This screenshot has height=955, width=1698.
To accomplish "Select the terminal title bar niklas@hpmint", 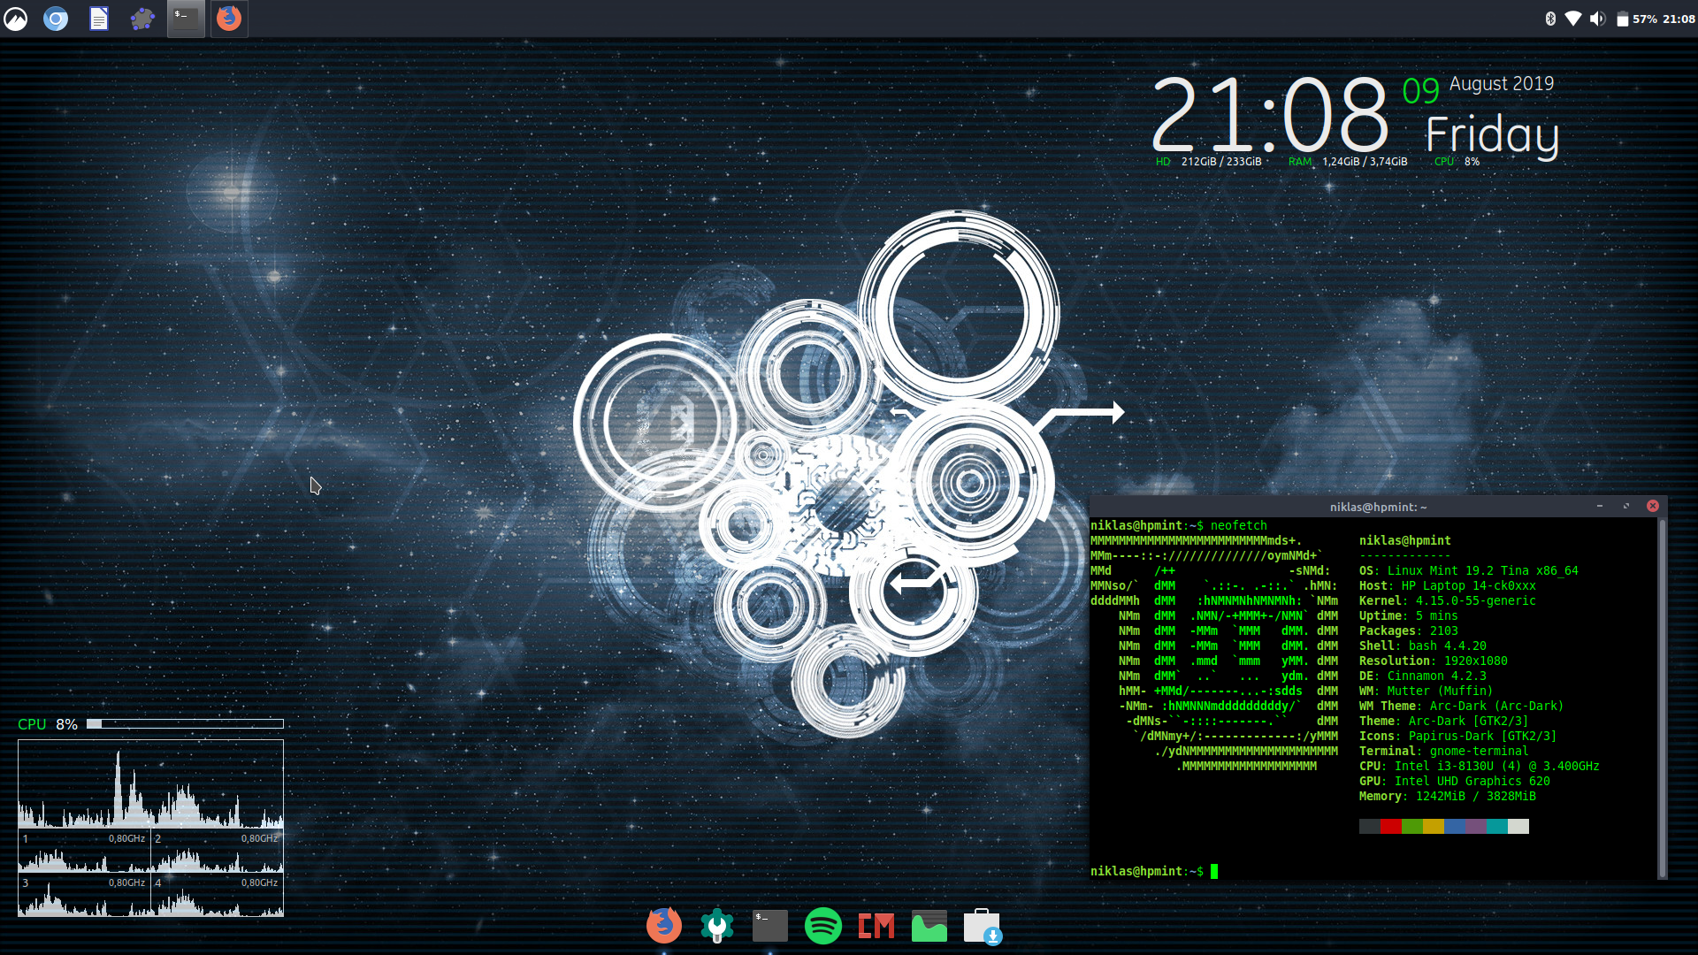I will pyautogui.click(x=1378, y=506).
